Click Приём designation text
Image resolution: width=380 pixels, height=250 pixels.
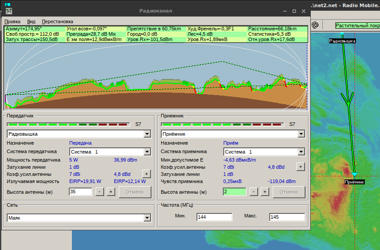[x=231, y=143]
